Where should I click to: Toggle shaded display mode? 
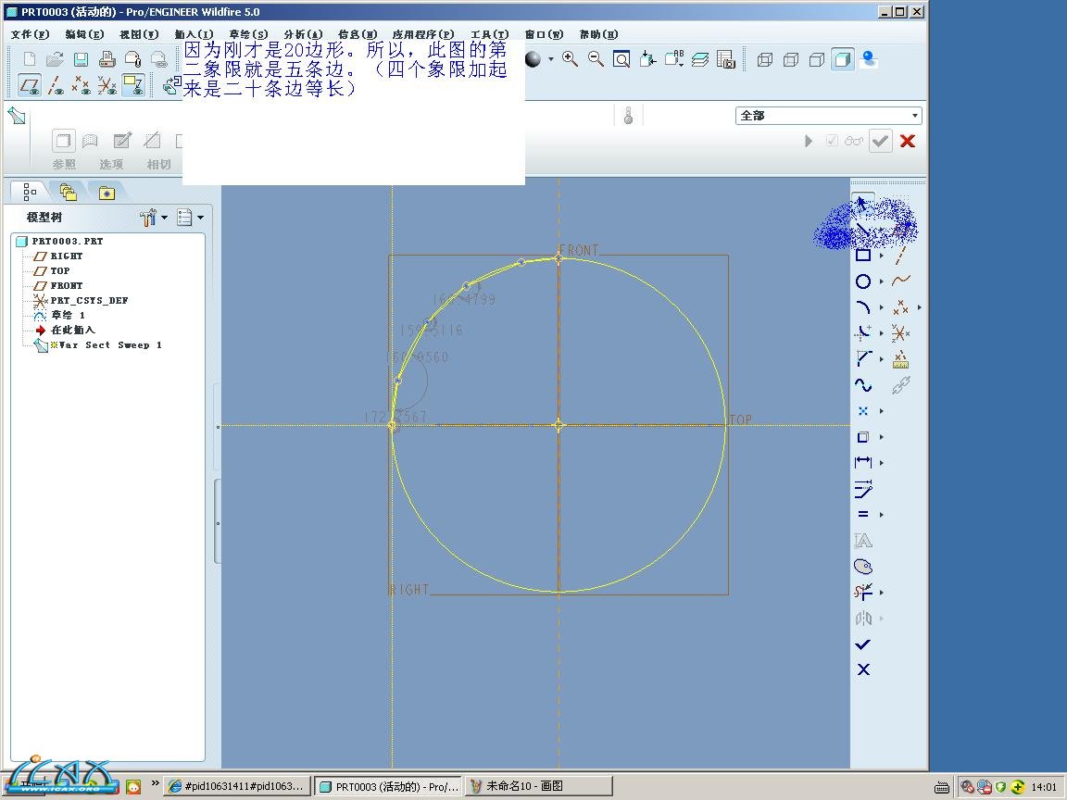coord(842,59)
